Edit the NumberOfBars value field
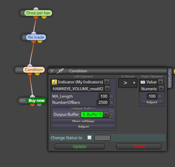The width and height of the screenshot is (175, 167). (x=103, y=102)
